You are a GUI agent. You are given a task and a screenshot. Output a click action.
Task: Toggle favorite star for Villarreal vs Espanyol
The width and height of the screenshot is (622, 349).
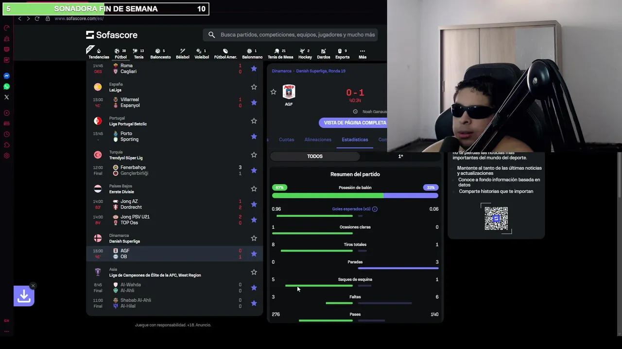tap(254, 102)
